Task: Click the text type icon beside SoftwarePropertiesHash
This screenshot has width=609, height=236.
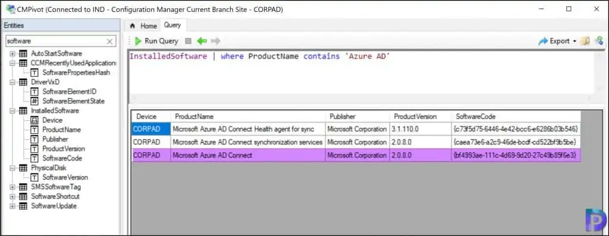Action: (x=34, y=73)
